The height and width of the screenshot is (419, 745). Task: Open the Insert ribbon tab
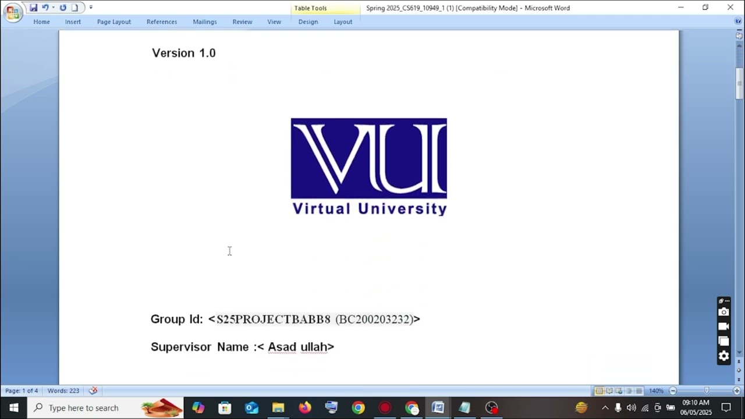pyautogui.click(x=73, y=22)
